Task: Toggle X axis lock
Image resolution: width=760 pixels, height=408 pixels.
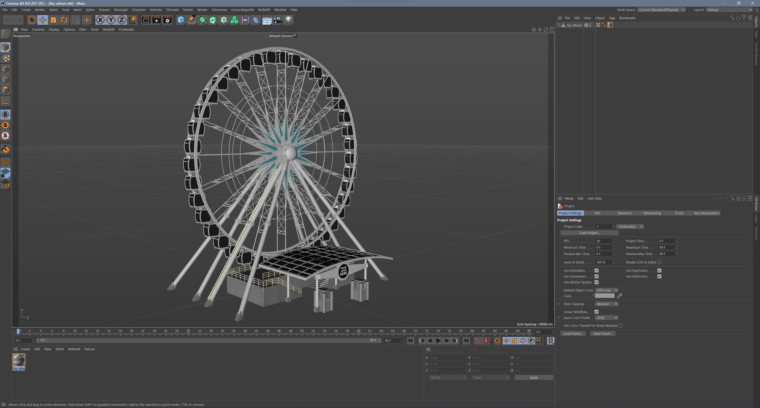Action: [x=101, y=20]
